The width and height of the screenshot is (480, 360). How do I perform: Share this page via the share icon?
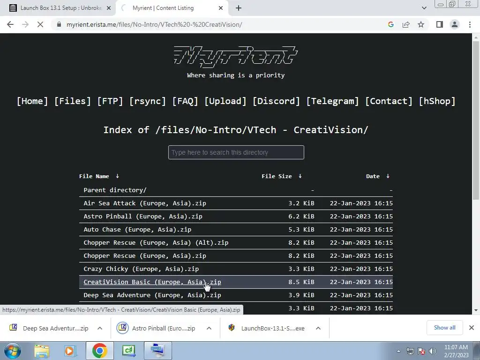click(x=406, y=24)
